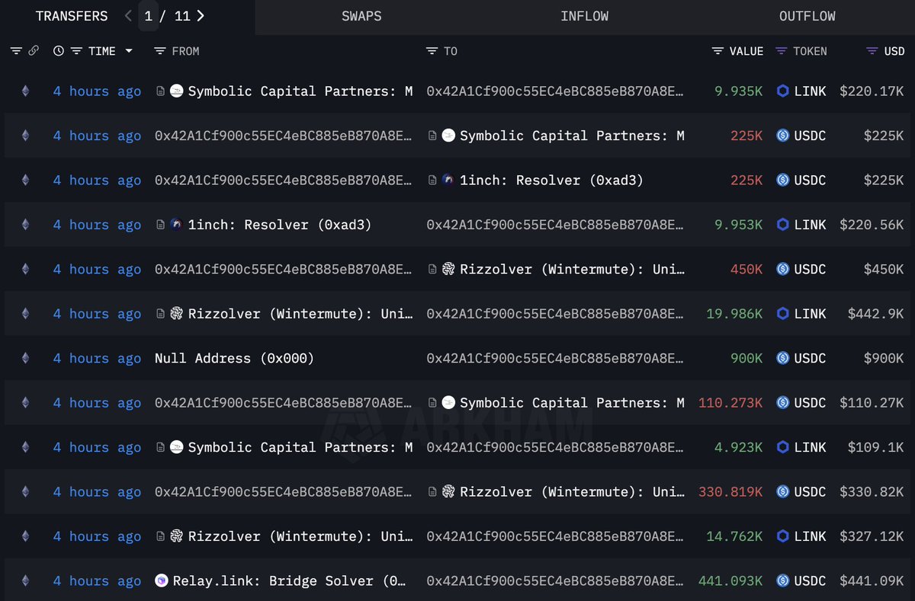This screenshot has height=601, width=915.
Task: Open the USD column filter
Action: 872,51
